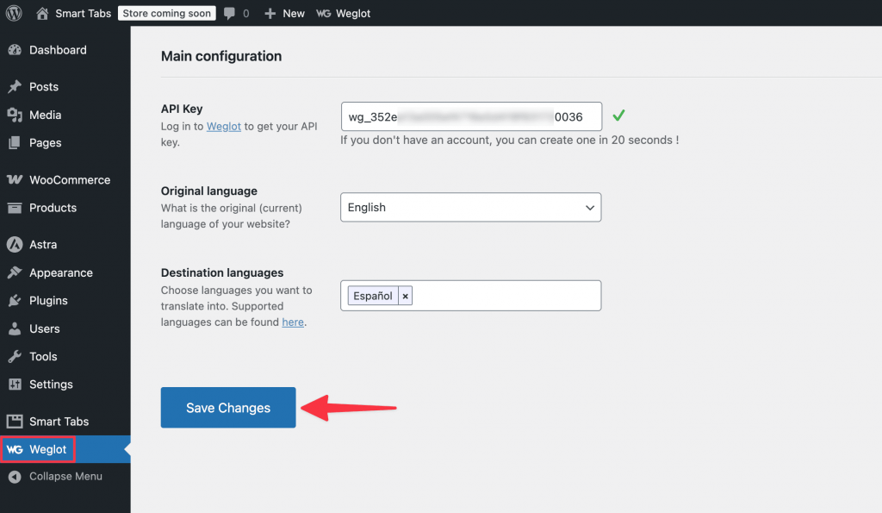Click the Save Changes button
The width and height of the screenshot is (882, 513).
[x=228, y=407]
